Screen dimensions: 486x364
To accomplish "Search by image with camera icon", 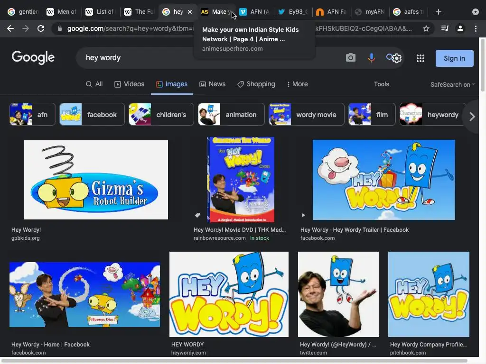I will click(351, 57).
